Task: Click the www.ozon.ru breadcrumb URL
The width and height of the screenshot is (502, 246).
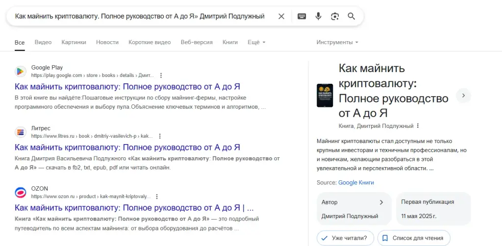Action: click(x=91, y=197)
